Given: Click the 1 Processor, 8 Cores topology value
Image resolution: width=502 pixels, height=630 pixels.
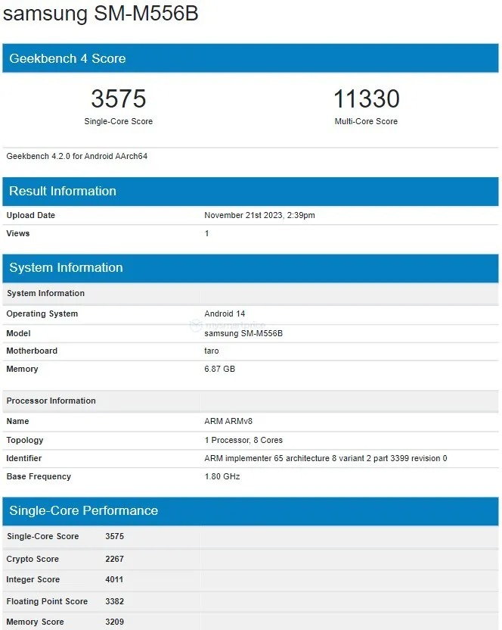Looking at the screenshot, I should tap(243, 440).
